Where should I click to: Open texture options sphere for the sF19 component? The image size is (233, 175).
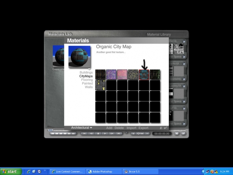pyautogui.click(x=184, y=108)
